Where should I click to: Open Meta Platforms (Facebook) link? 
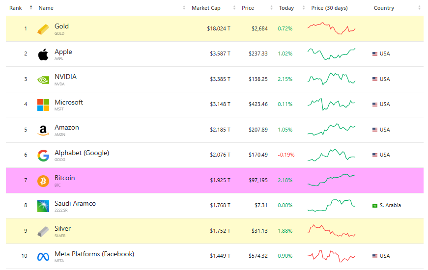pyautogui.click(x=94, y=254)
